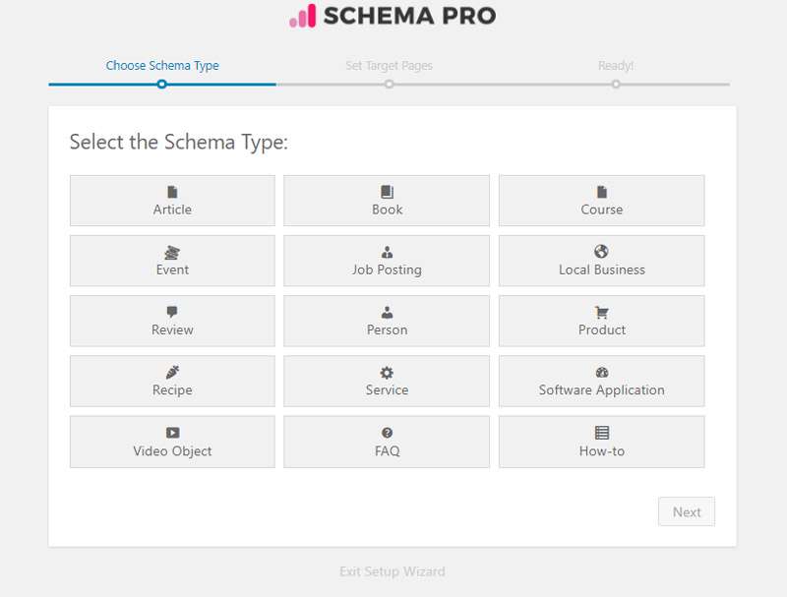Choose the Person schema type option
The width and height of the screenshot is (787, 597).
pyautogui.click(x=387, y=321)
